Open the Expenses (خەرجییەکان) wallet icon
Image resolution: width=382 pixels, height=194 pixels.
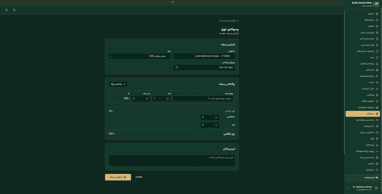pos(377,126)
